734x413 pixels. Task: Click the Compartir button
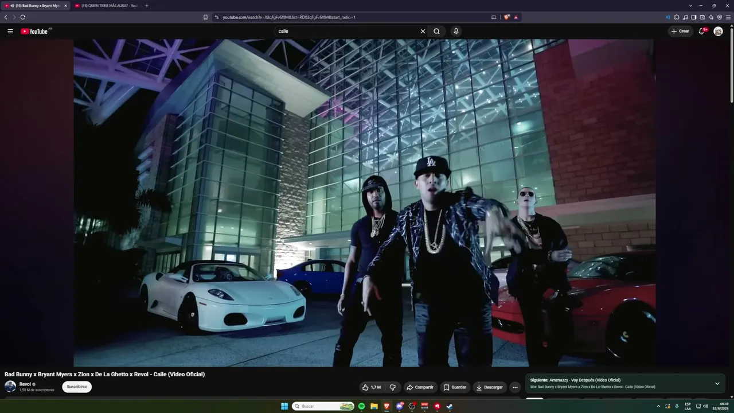(420, 387)
